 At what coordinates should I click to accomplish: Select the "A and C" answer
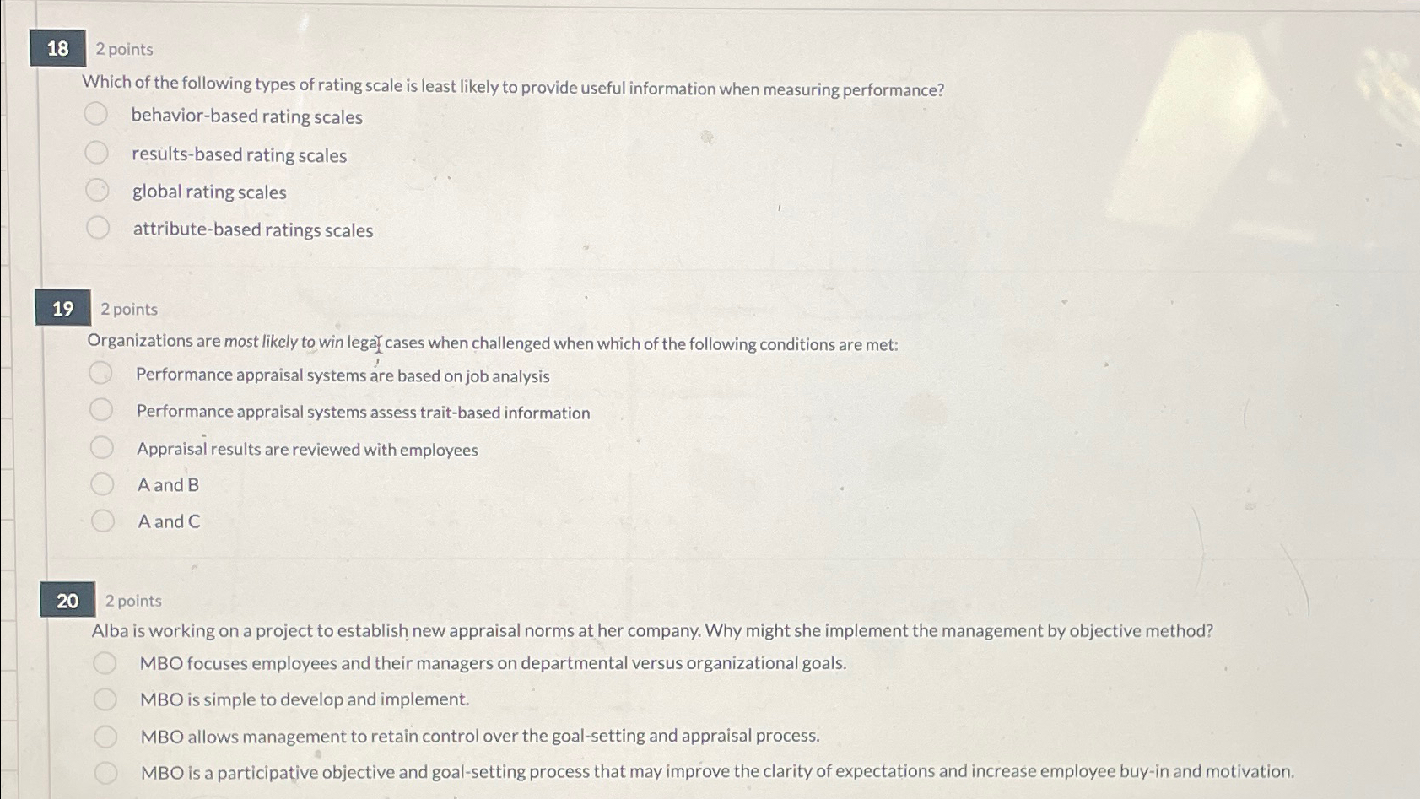pos(102,519)
